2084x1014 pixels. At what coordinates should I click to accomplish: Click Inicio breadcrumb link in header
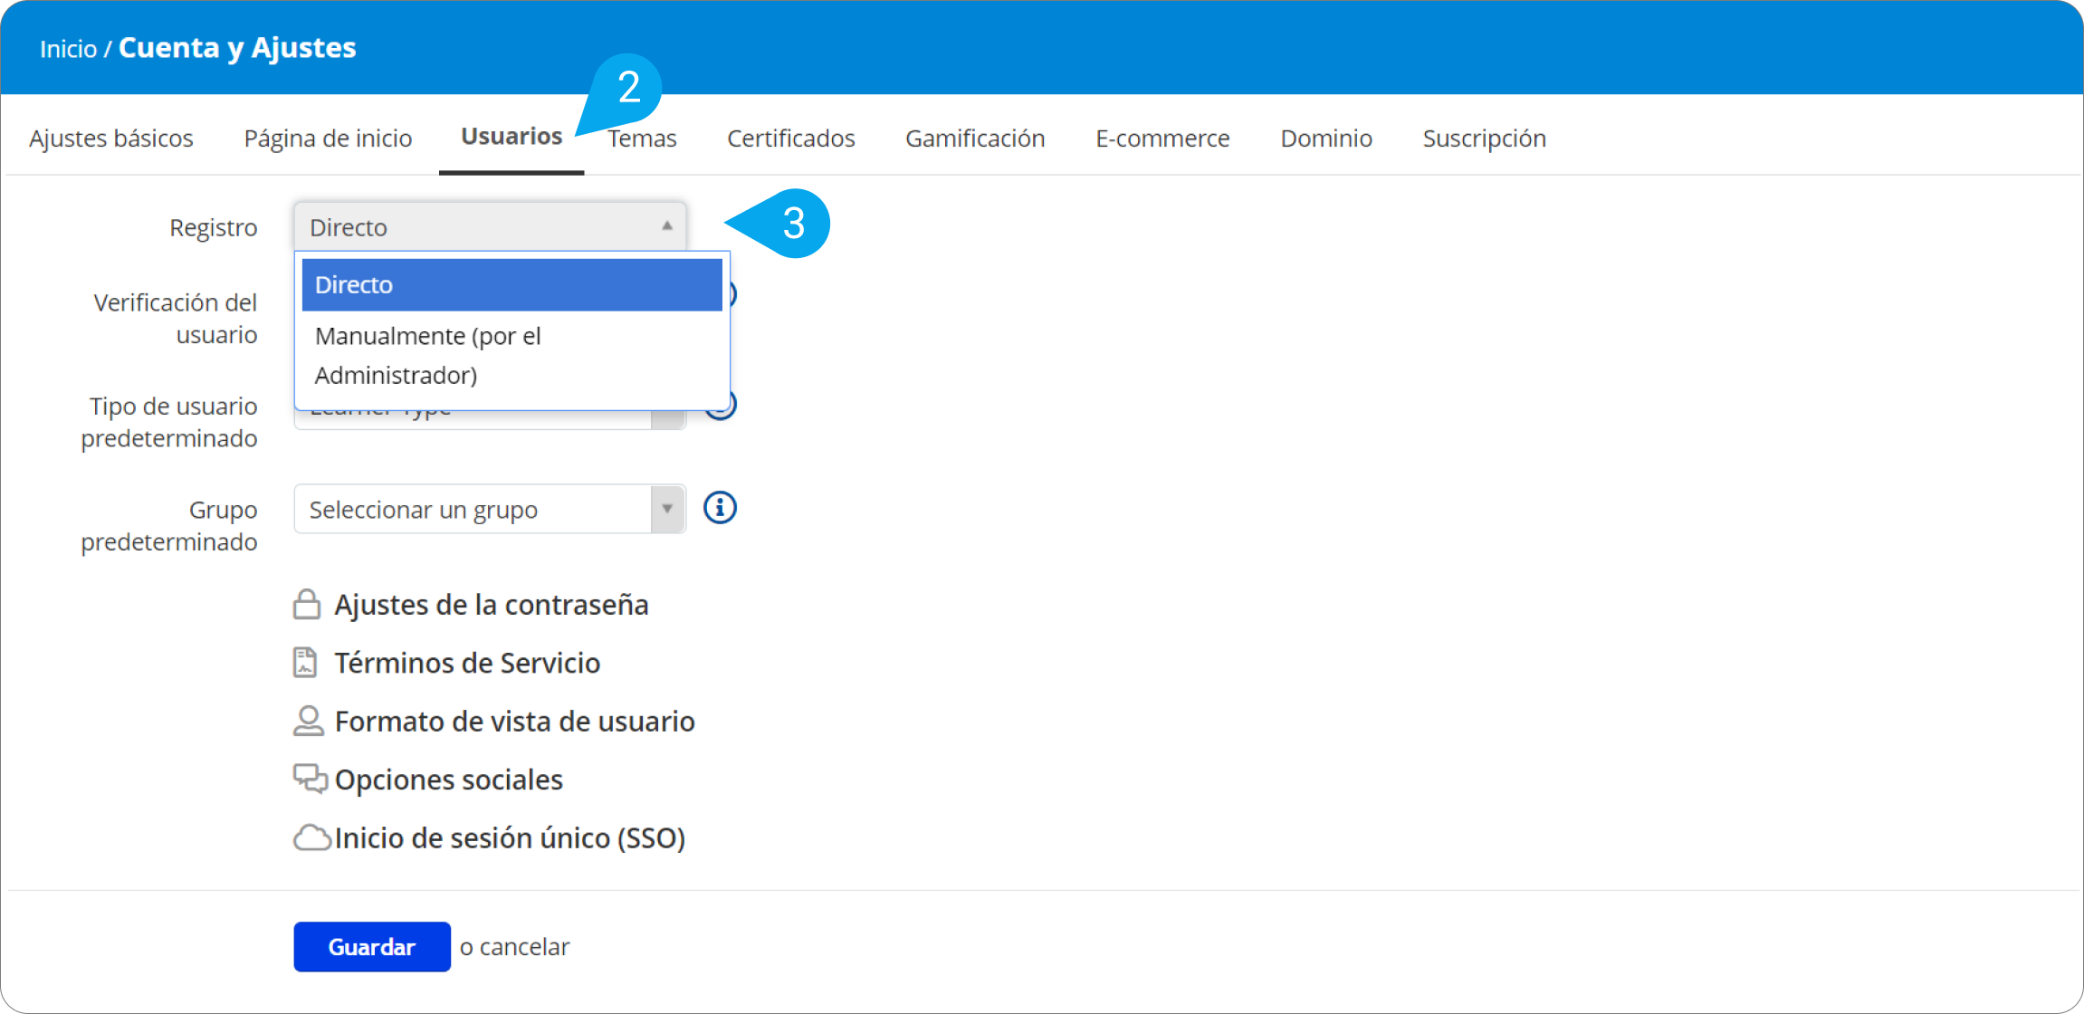[68, 49]
